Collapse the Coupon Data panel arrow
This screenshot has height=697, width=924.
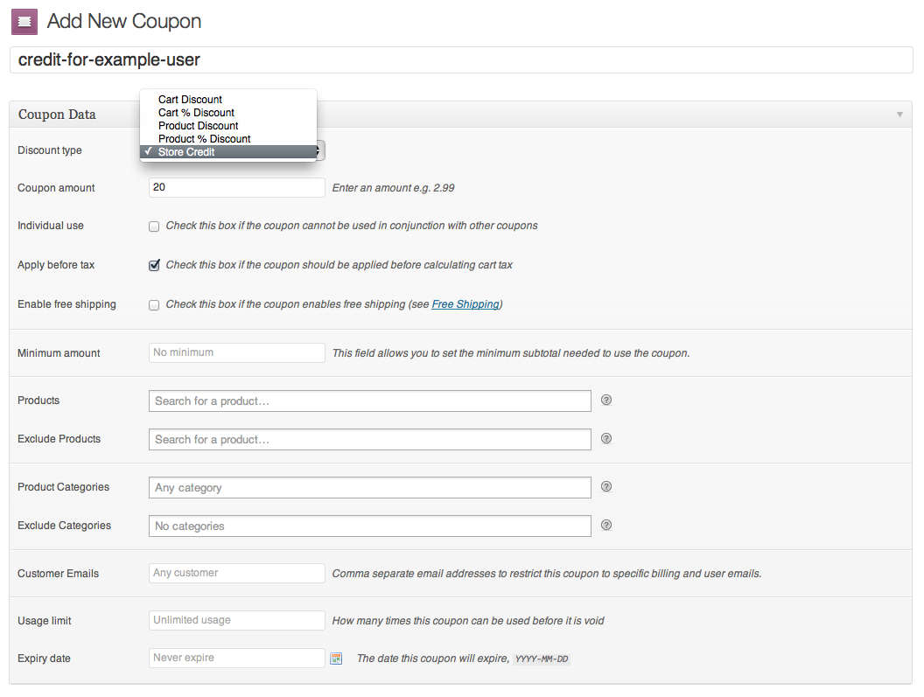click(899, 115)
